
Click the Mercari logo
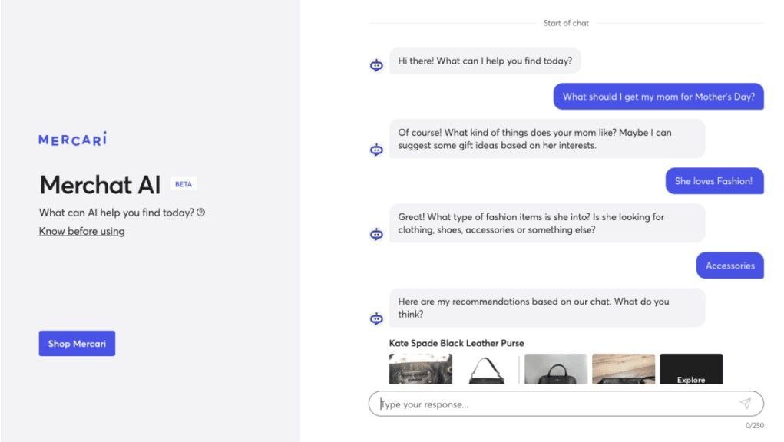coord(72,139)
